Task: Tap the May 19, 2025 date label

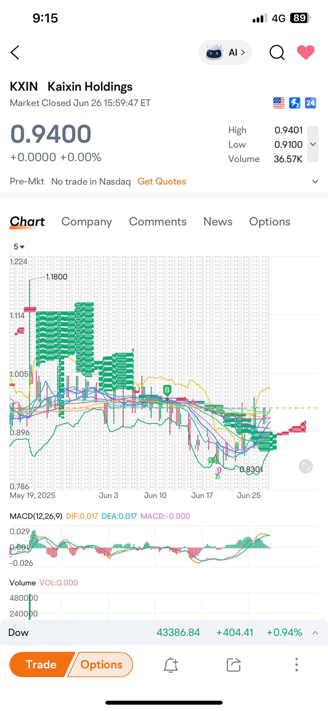Action: pyautogui.click(x=32, y=495)
